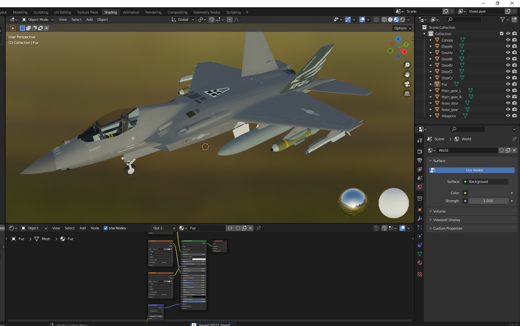Select material preview viewport shading
The image size is (520, 326).
click(396, 20)
